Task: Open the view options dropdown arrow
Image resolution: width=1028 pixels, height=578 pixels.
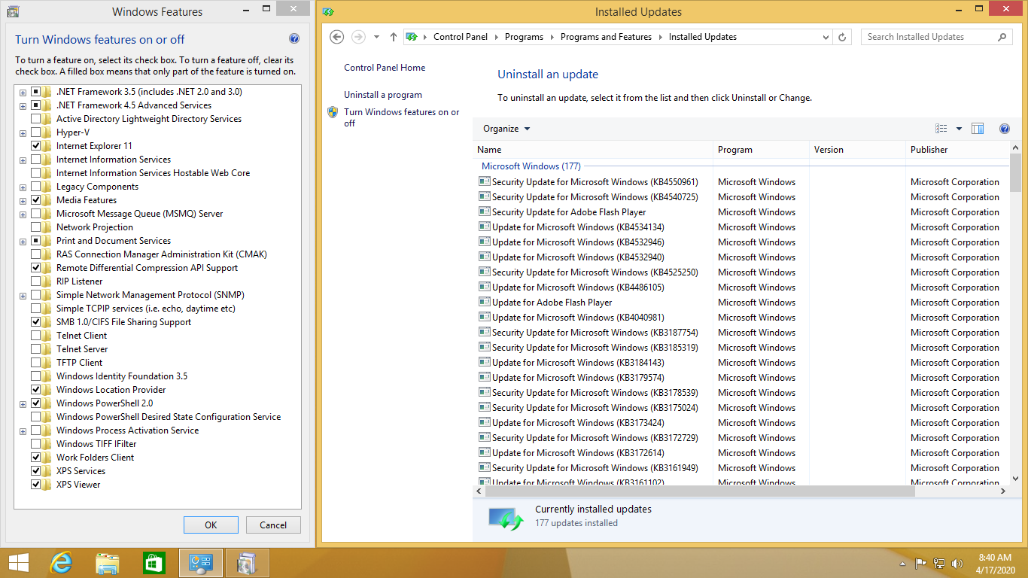Action: coord(959,129)
